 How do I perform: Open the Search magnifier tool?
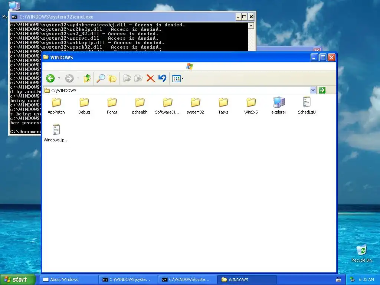(x=101, y=78)
